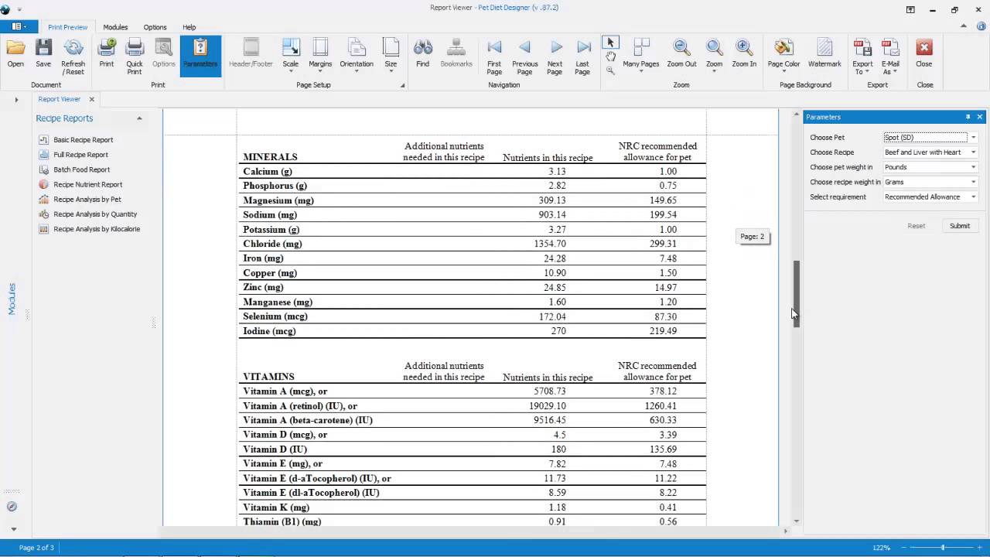Open the Choose Recipe combo box
The height and width of the screenshot is (557, 990).
pos(930,152)
